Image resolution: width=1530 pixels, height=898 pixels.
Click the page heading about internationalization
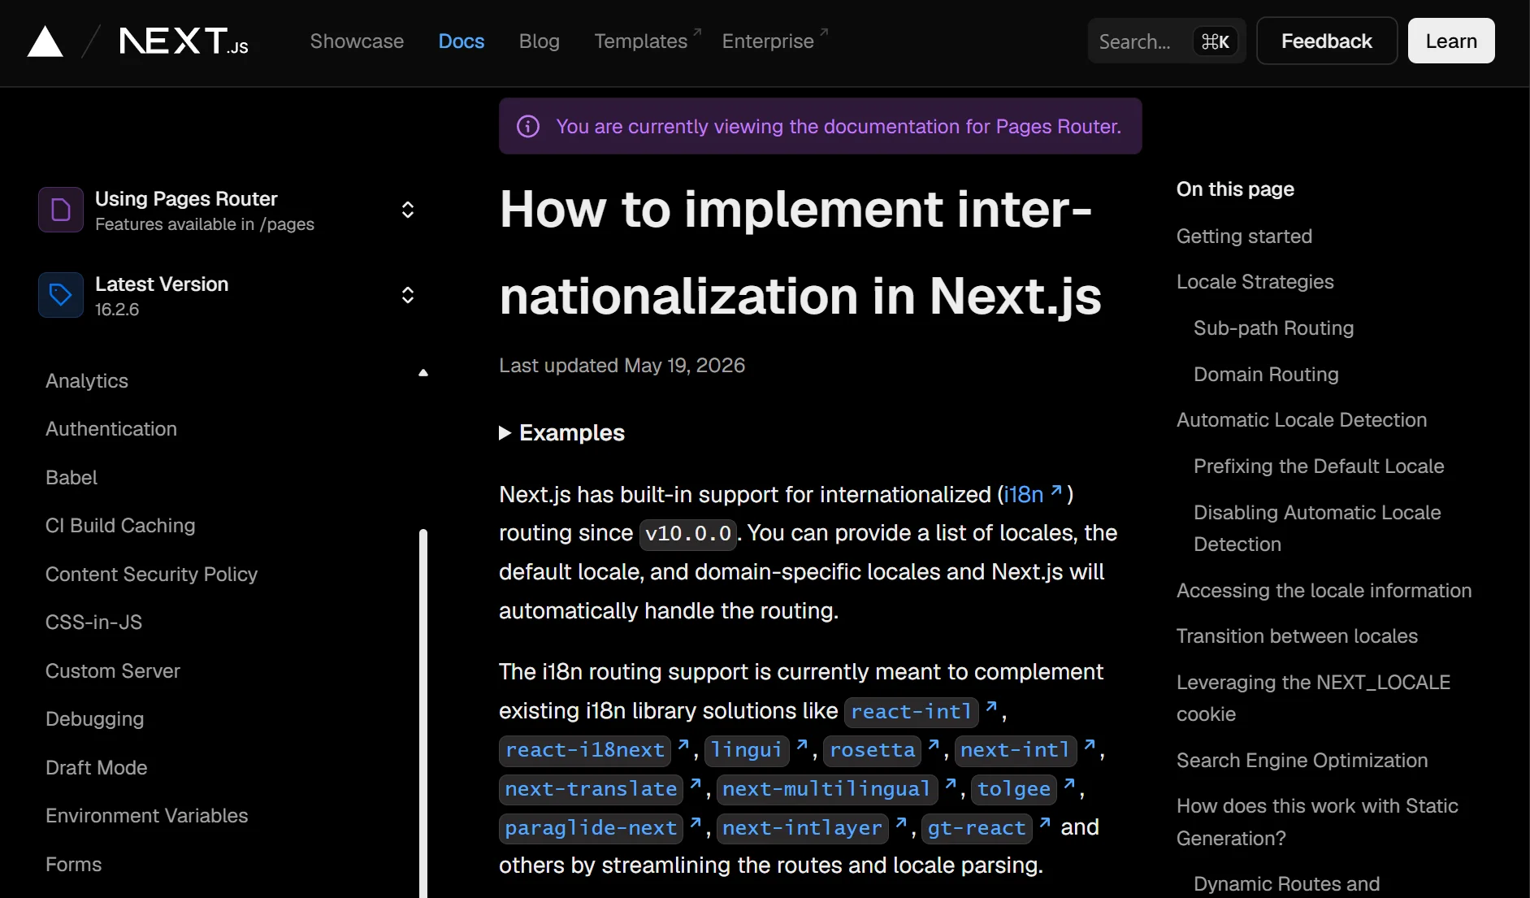click(x=800, y=253)
